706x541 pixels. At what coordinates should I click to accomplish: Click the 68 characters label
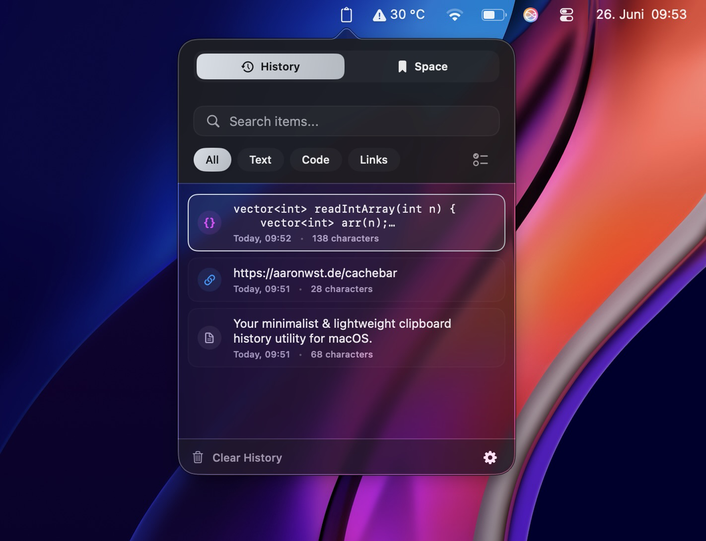[342, 355]
